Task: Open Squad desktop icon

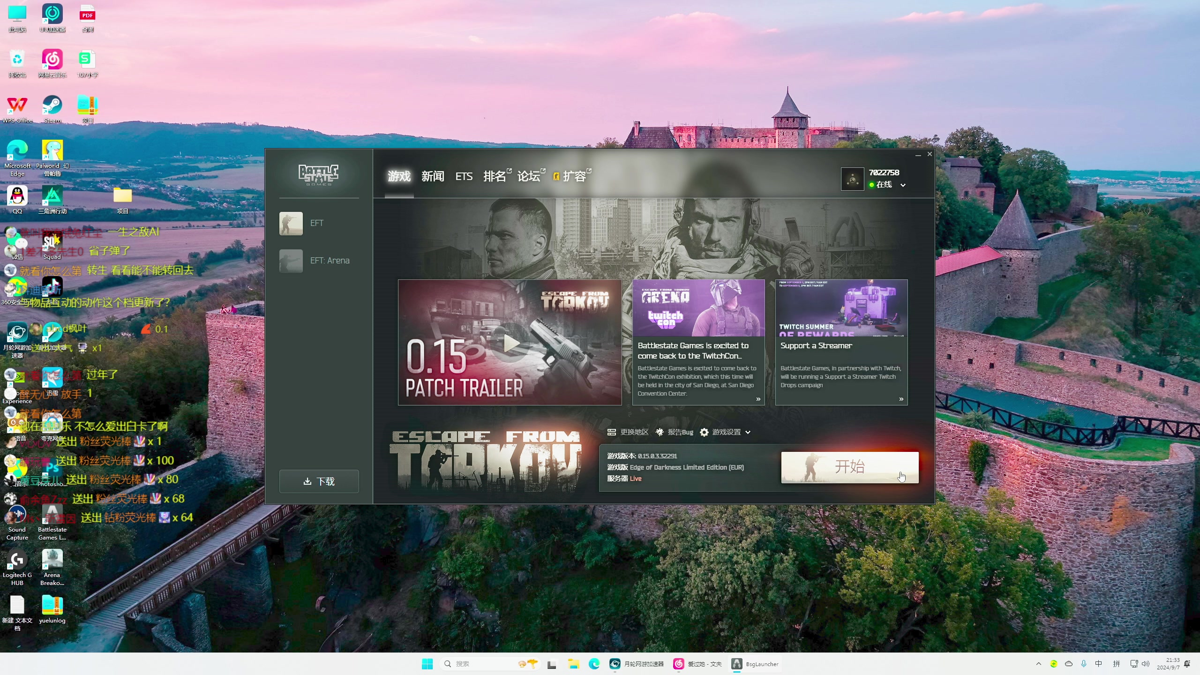Action: coord(52,246)
